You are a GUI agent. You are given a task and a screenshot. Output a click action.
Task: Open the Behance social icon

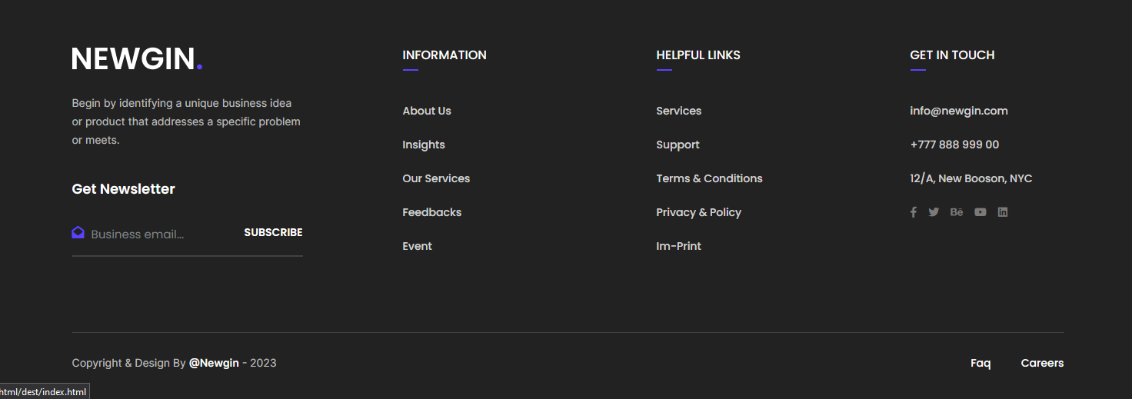(957, 212)
